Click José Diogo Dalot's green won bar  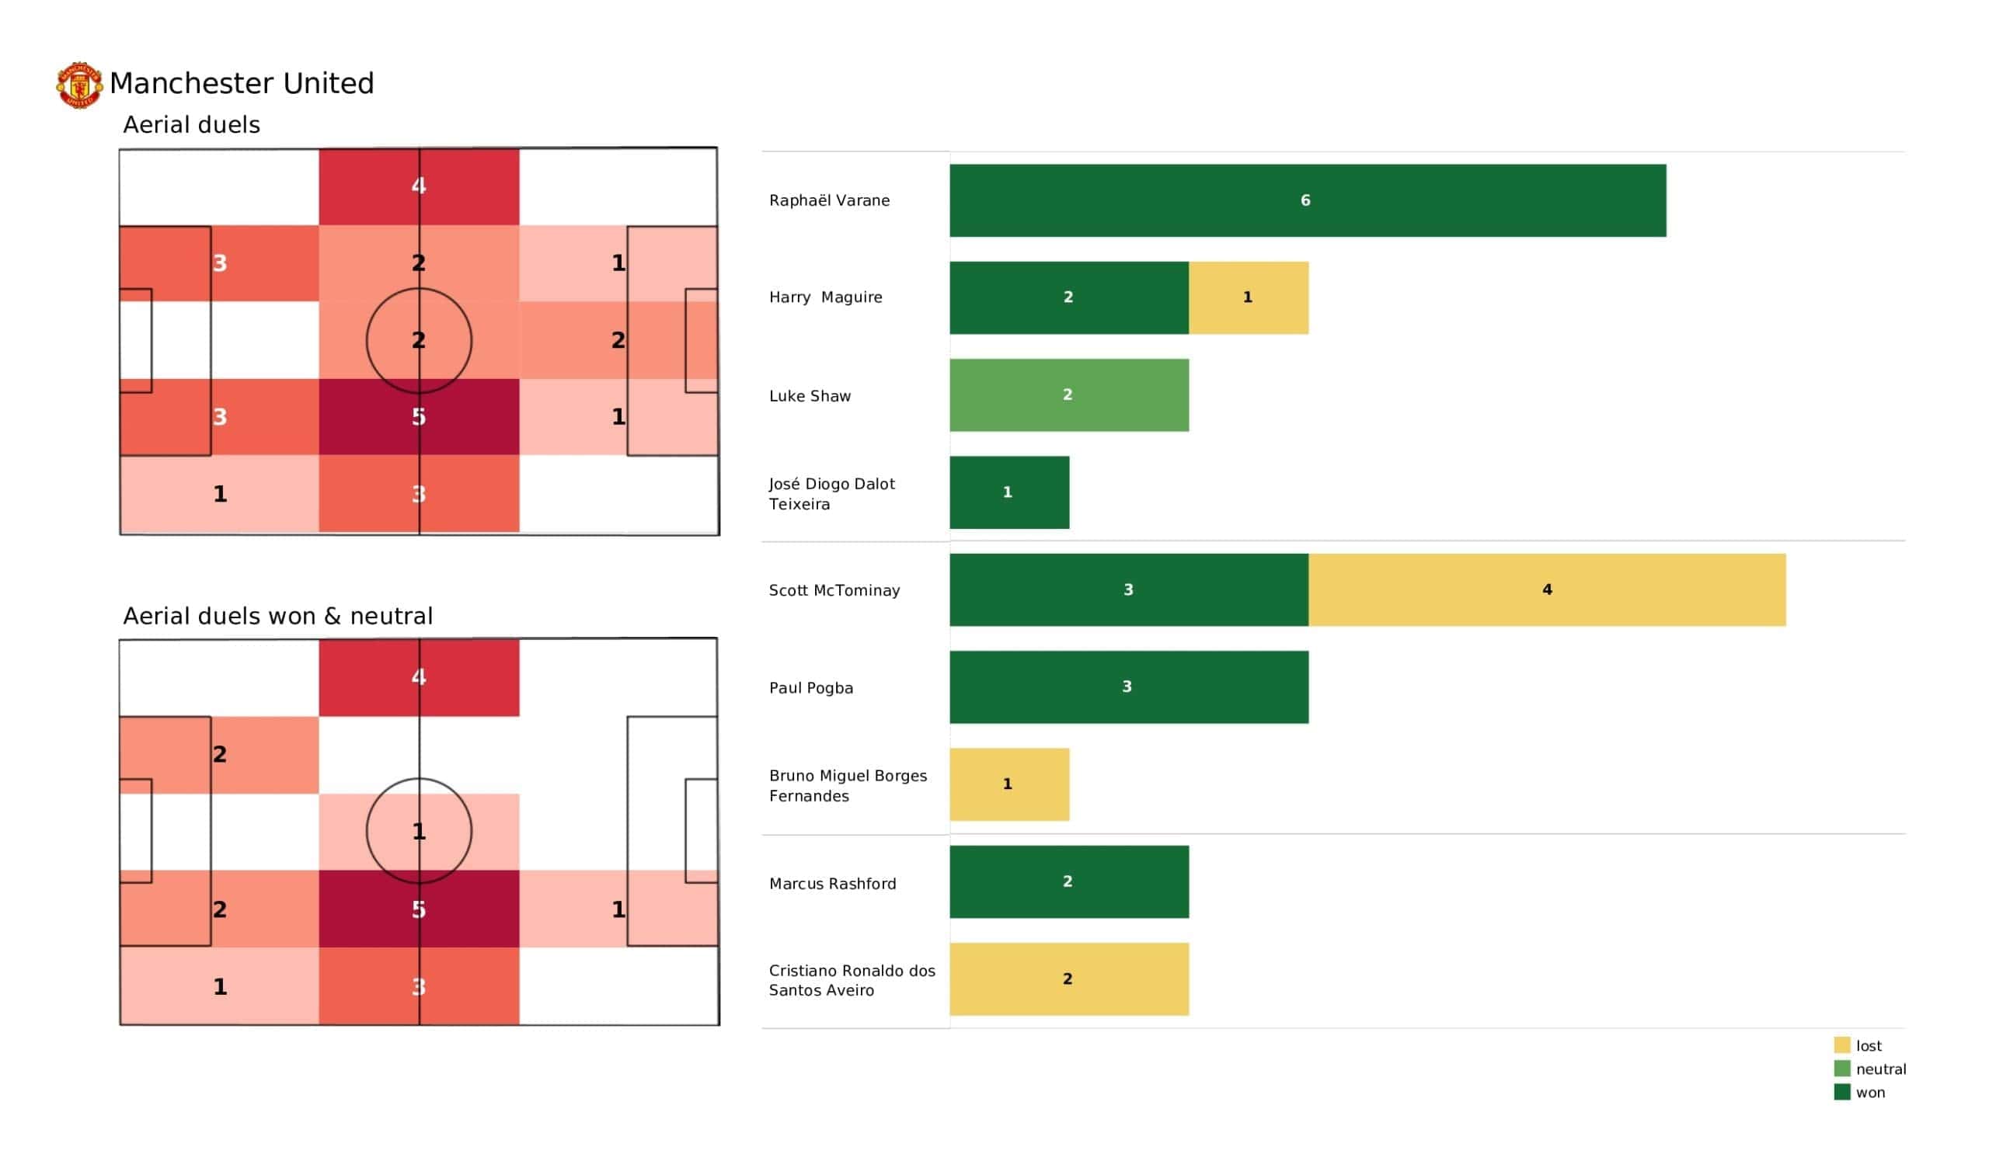(x=1008, y=492)
